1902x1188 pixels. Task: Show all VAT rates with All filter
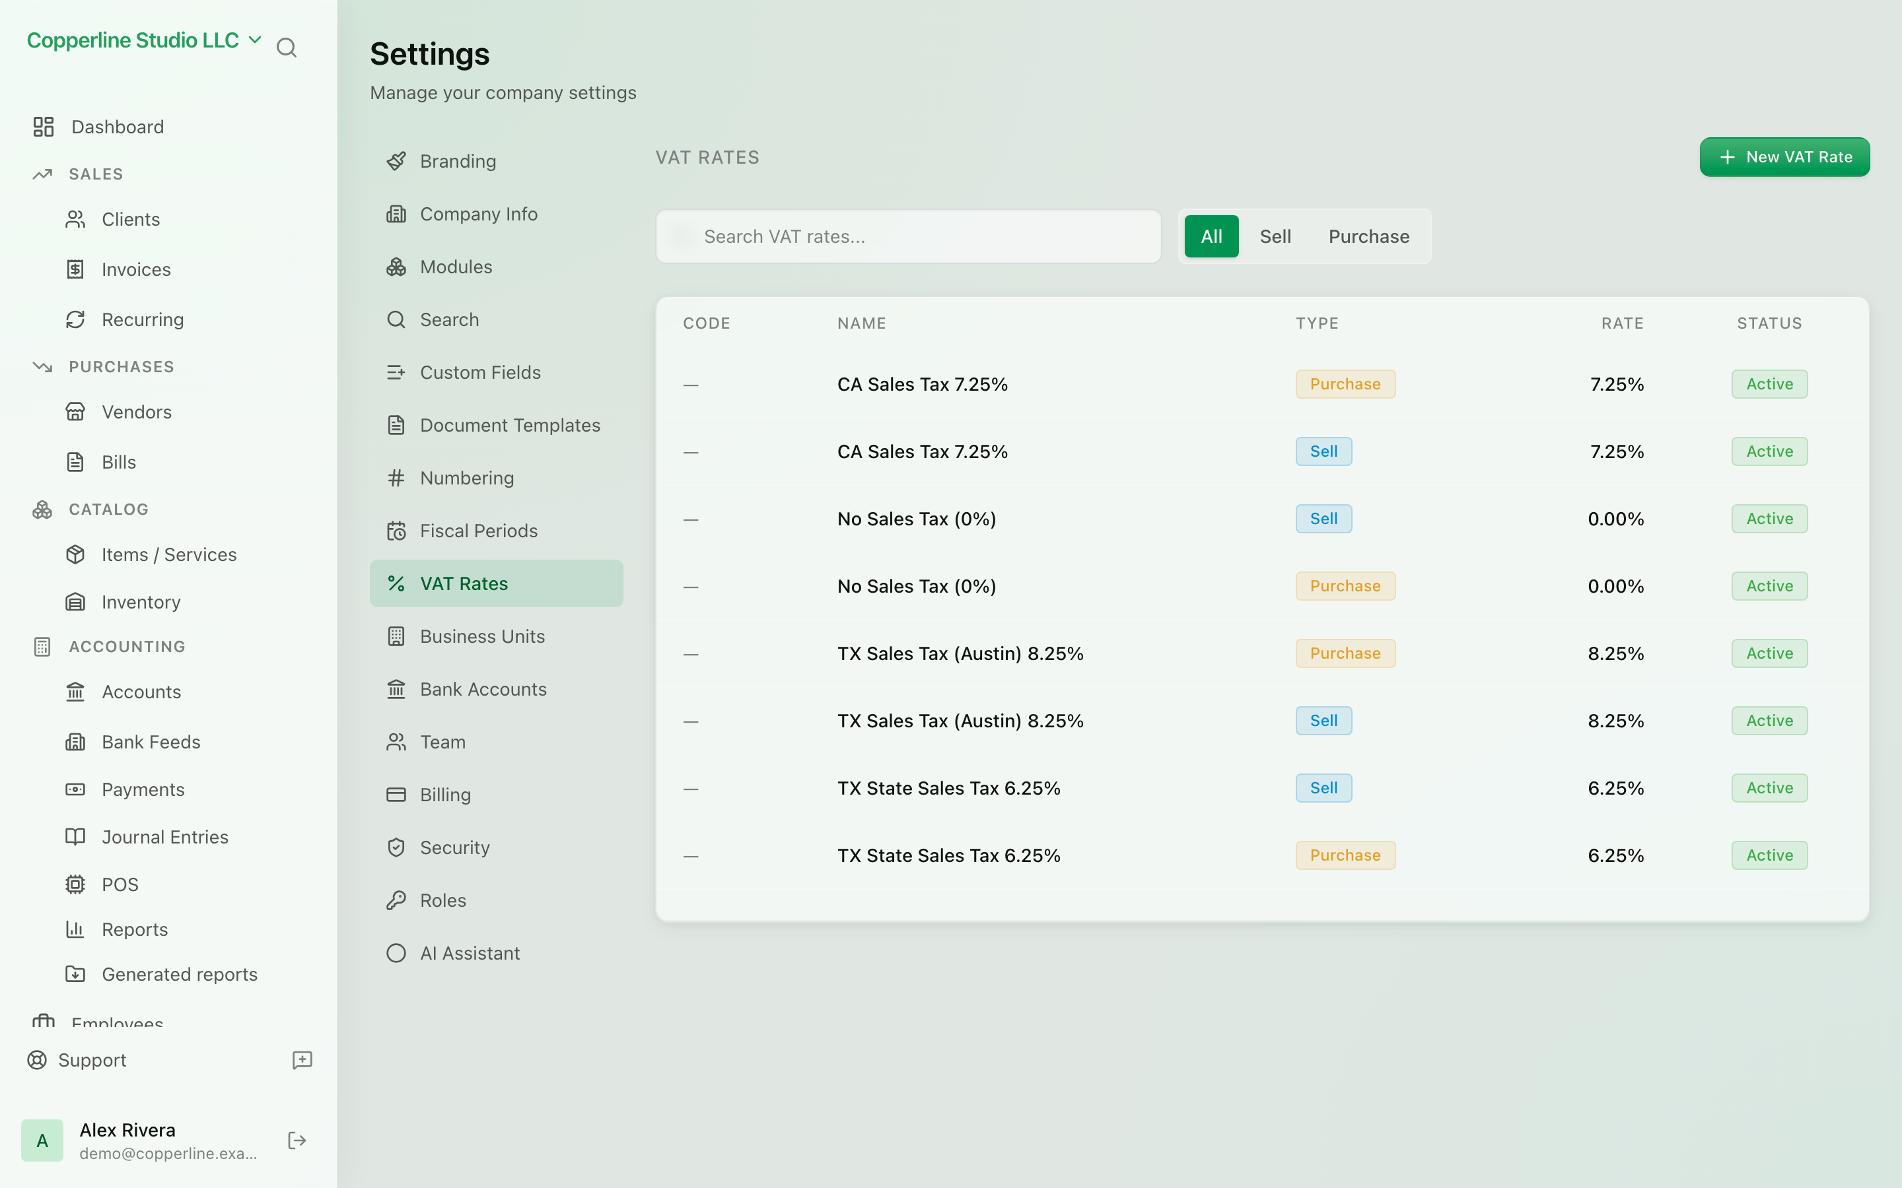tap(1211, 236)
